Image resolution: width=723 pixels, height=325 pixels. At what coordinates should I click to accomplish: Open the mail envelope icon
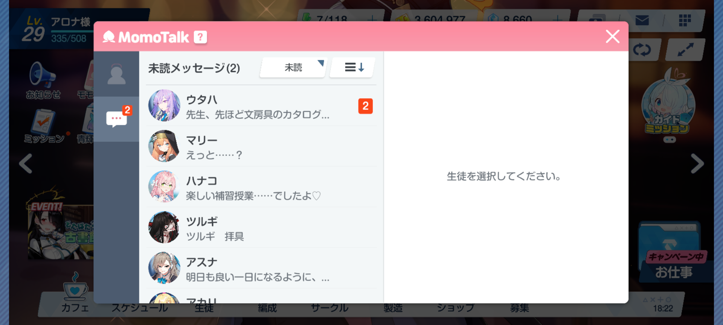click(x=642, y=20)
